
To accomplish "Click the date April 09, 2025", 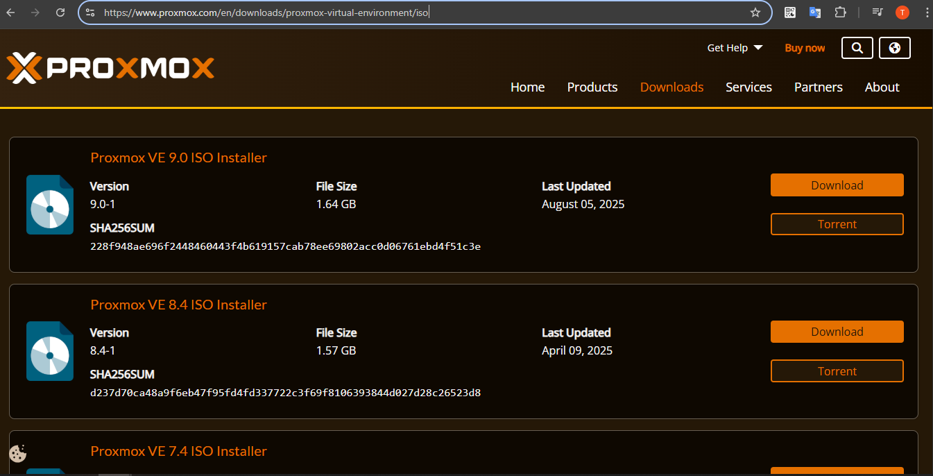I will tap(577, 350).
